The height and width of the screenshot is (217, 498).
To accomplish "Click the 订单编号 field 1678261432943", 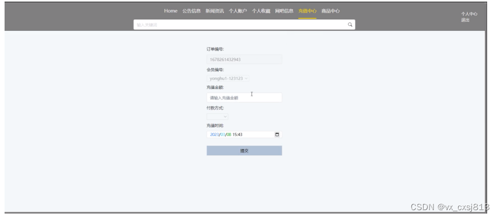I will 244,59.
